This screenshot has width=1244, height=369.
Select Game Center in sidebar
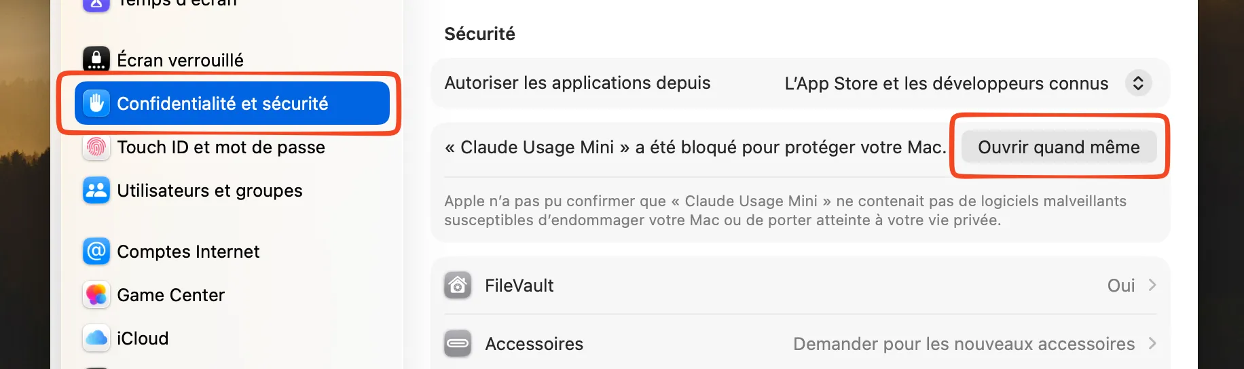170,295
